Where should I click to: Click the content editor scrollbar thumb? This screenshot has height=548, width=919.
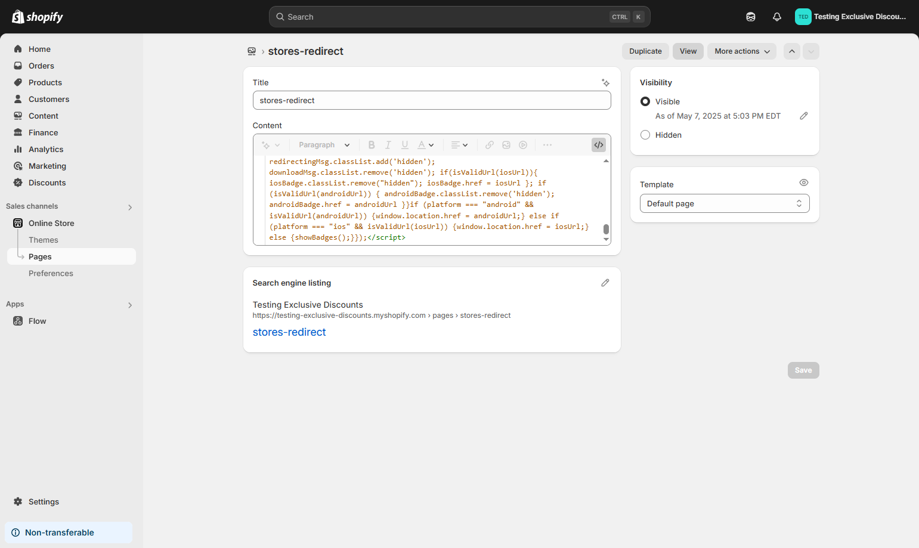tap(606, 229)
